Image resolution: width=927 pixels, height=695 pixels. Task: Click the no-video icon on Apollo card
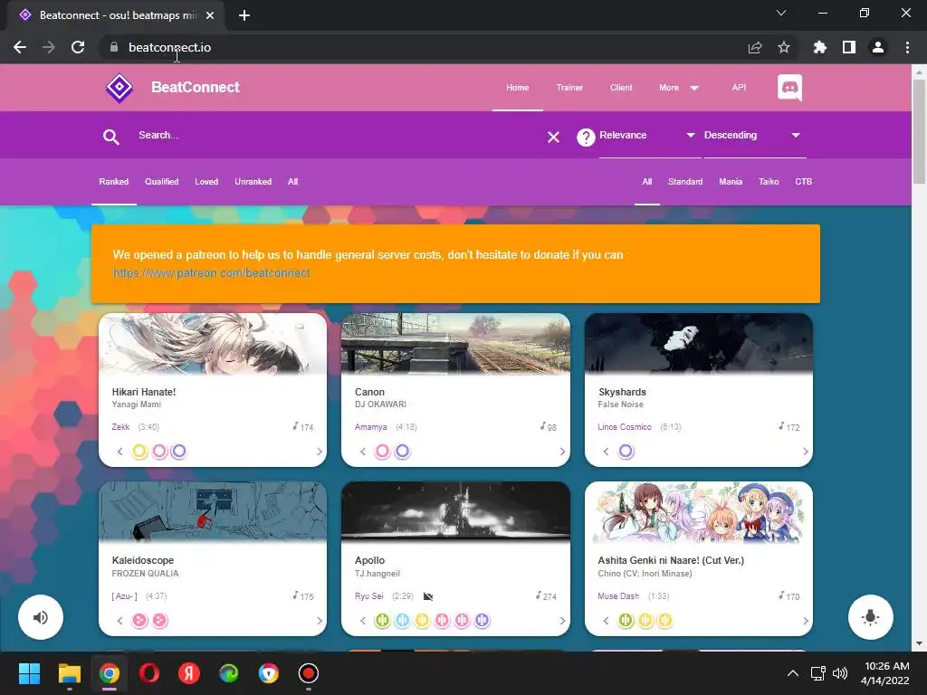point(428,596)
